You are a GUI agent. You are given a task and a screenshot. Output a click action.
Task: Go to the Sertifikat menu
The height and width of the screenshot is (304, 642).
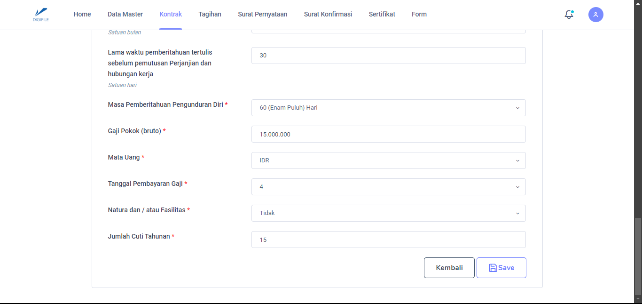click(382, 14)
